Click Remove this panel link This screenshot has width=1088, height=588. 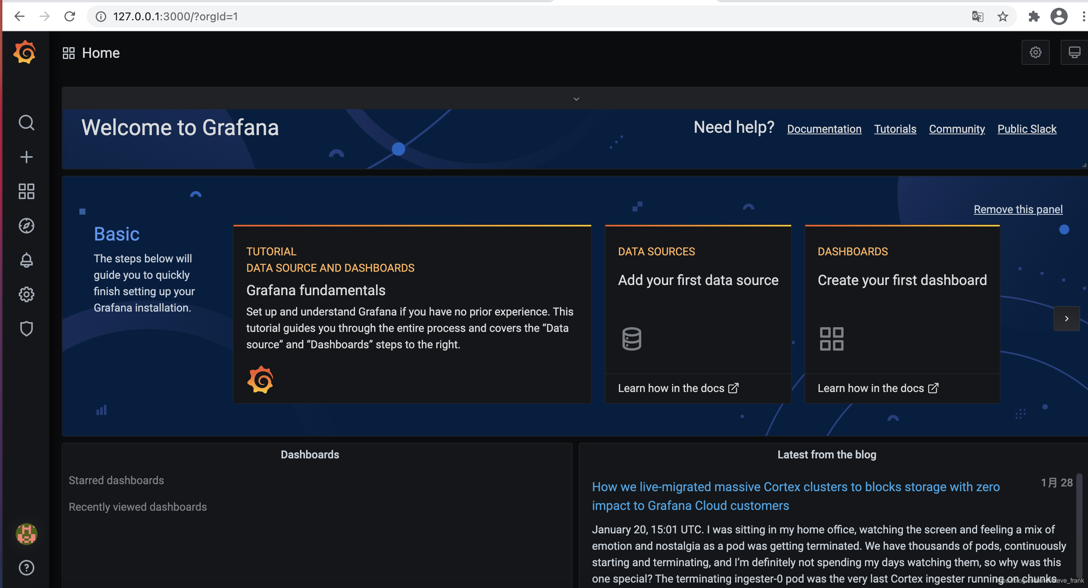[1018, 209]
